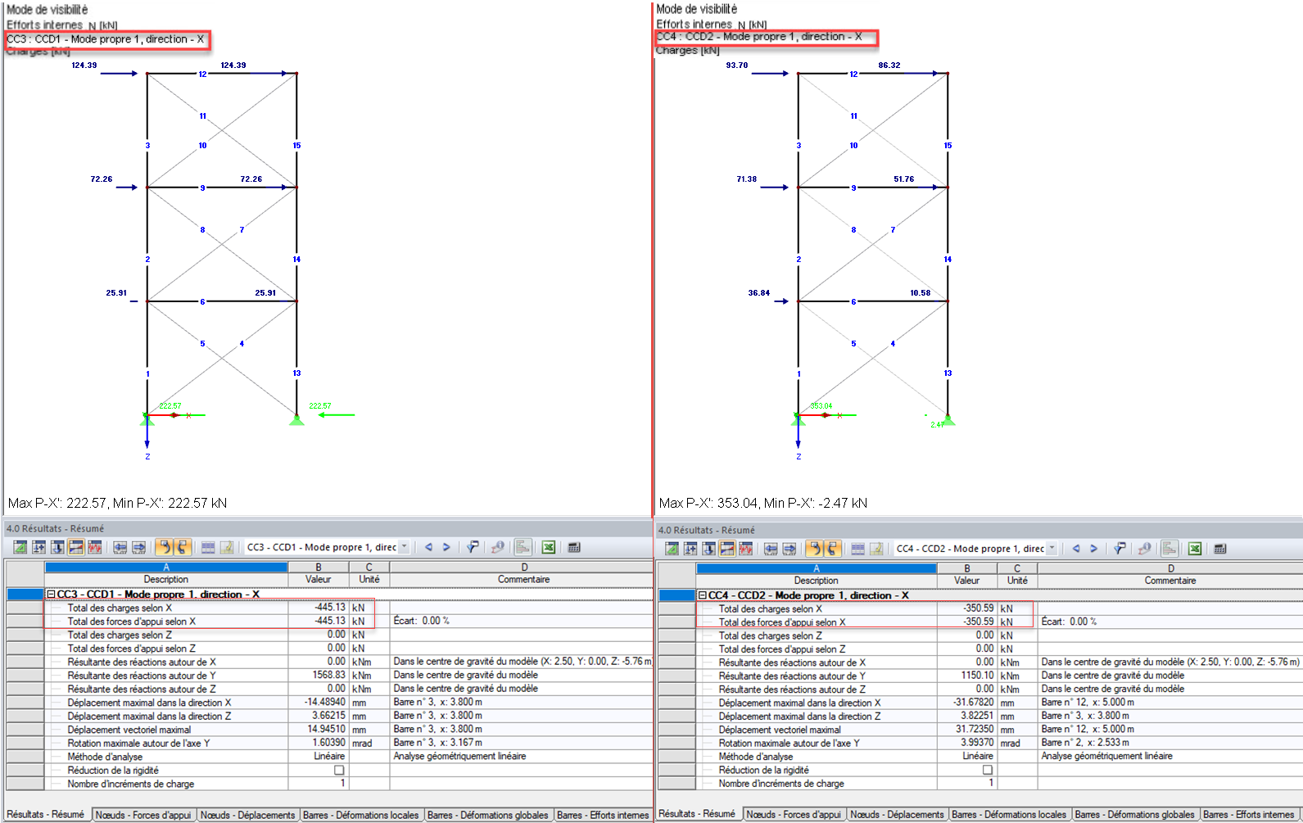The height and width of the screenshot is (823, 1303).
Task: Click column B Valeur header in CC3 table
Action: tap(319, 573)
